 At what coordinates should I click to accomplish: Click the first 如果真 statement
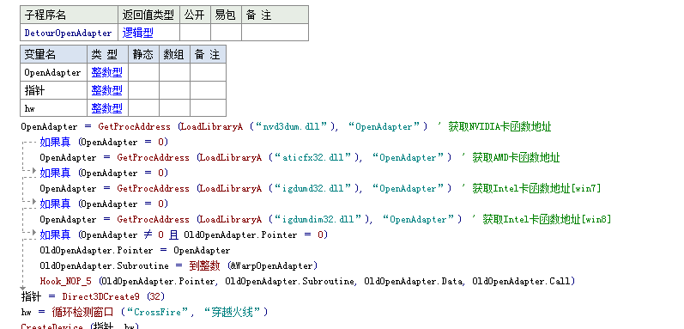click(x=55, y=143)
